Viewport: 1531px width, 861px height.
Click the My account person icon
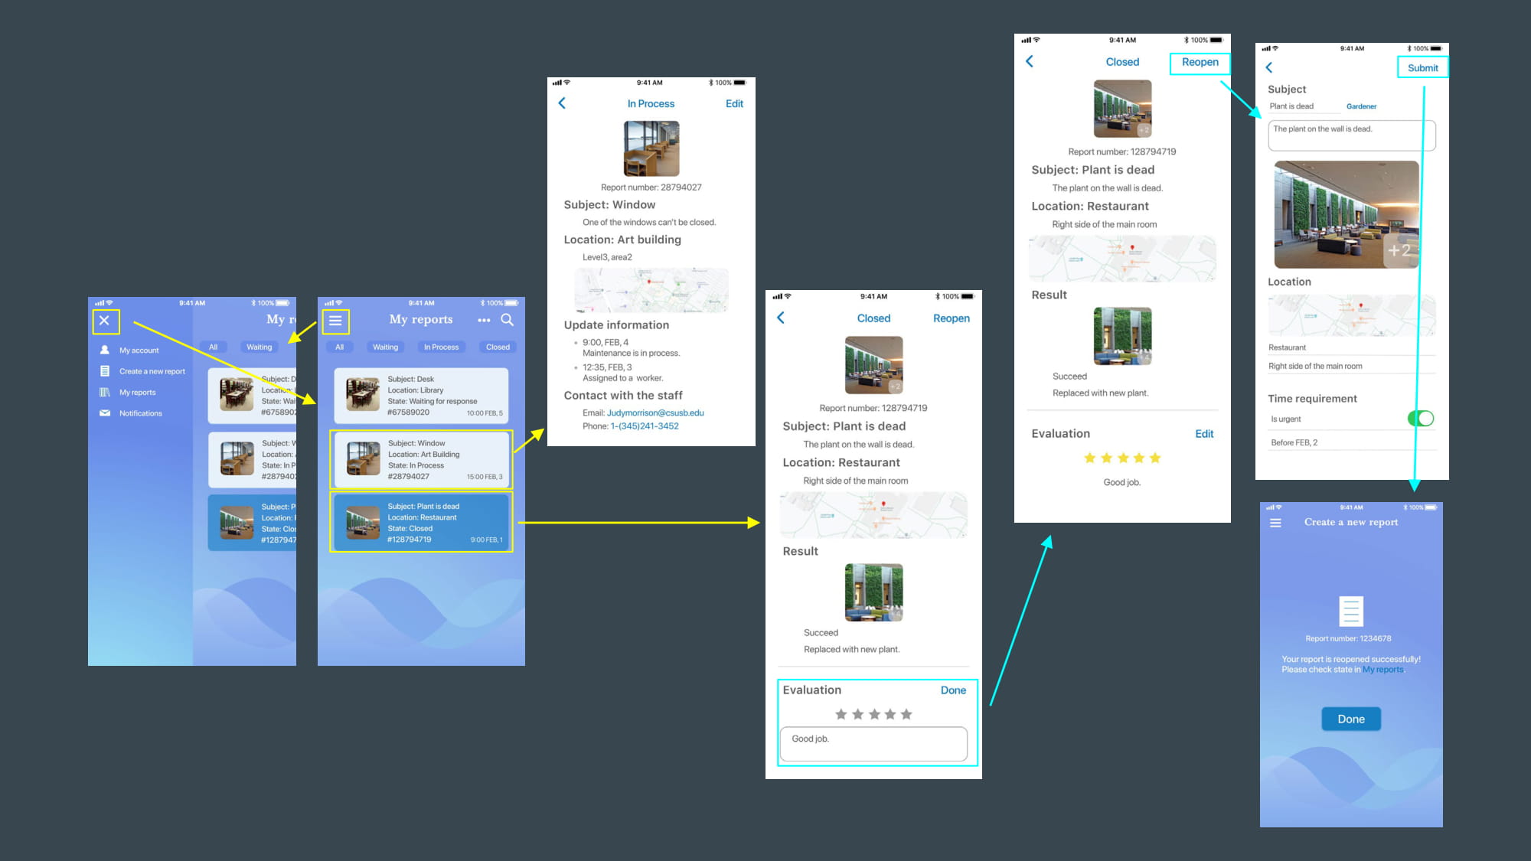(x=105, y=350)
